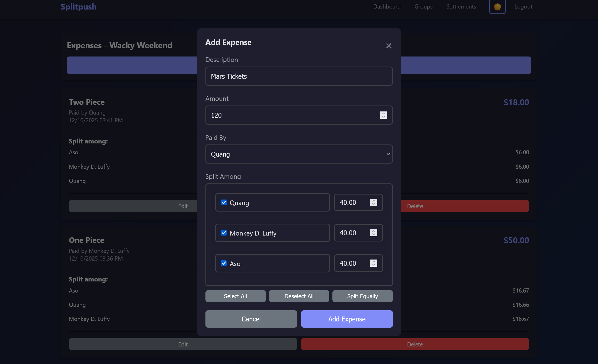
Task: Click the Amount field spinner arrows
Action: pyautogui.click(x=383, y=115)
